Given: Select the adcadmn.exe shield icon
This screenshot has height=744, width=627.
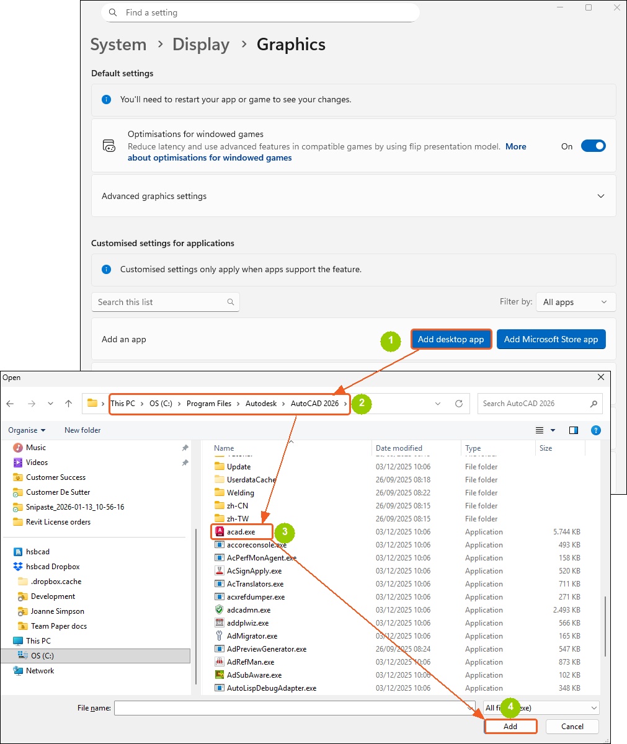Looking at the screenshot, I should [219, 610].
